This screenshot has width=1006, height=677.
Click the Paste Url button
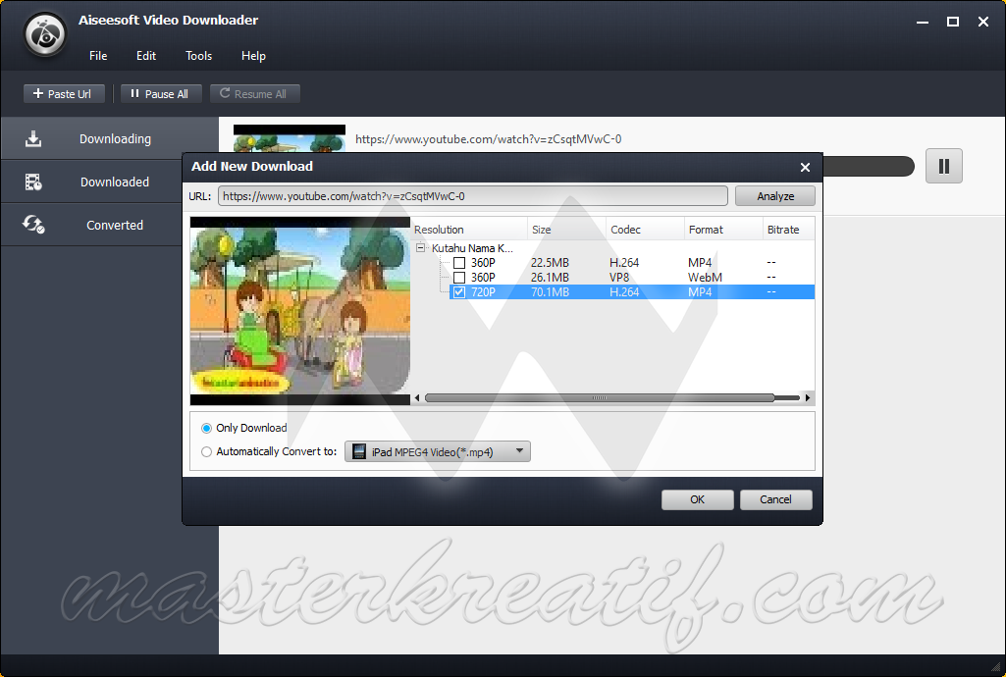pos(62,93)
